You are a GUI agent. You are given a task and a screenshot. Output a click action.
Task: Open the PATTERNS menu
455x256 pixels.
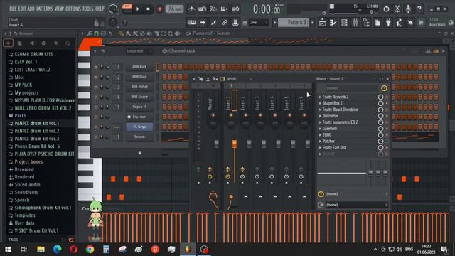point(45,9)
